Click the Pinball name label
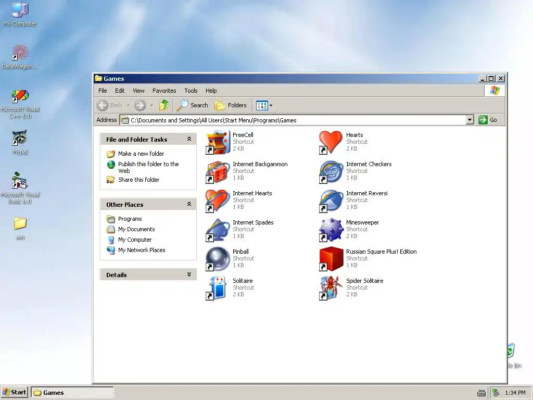The width and height of the screenshot is (533, 400). [240, 252]
